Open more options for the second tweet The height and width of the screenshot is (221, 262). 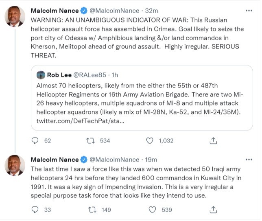[248, 160]
